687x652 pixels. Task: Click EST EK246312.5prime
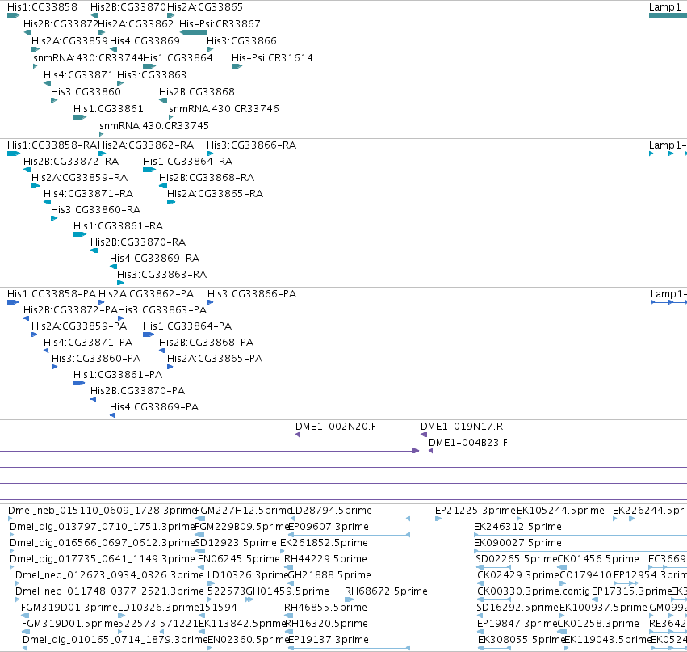click(517, 527)
